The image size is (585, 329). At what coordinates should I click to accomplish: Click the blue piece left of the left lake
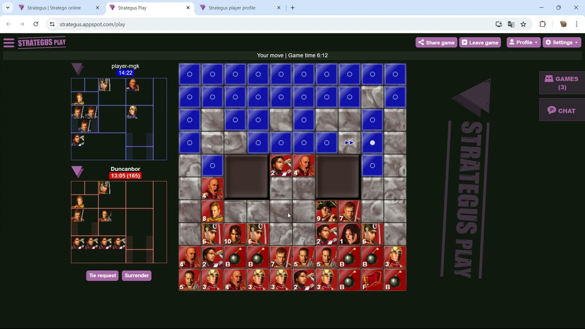click(212, 165)
